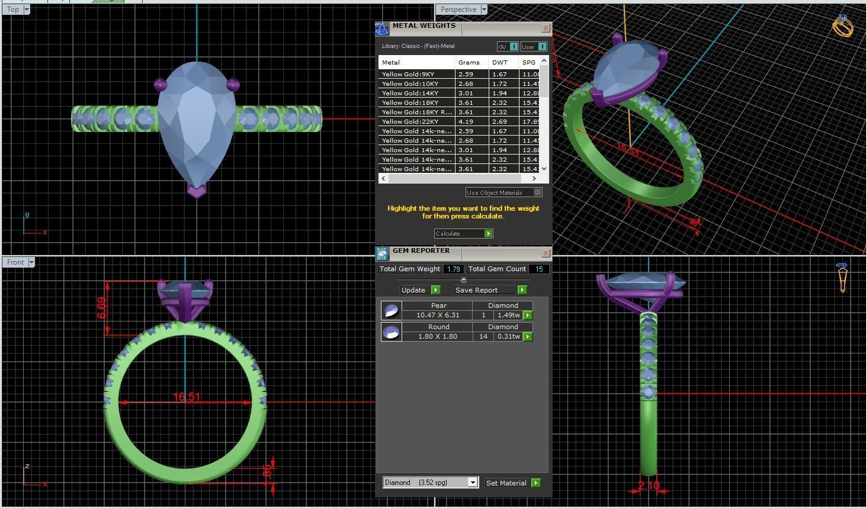Click the SPG column header
This screenshot has height=508, width=866.
coord(529,62)
